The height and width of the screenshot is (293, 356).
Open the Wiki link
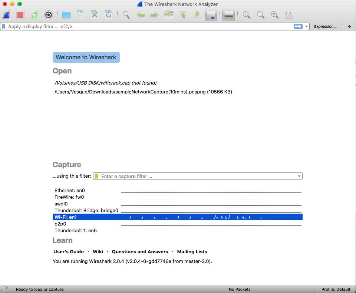(x=98, y=252)
